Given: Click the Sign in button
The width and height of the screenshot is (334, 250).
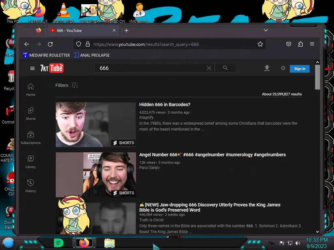Looking at the screenshot, I should 300,69.
